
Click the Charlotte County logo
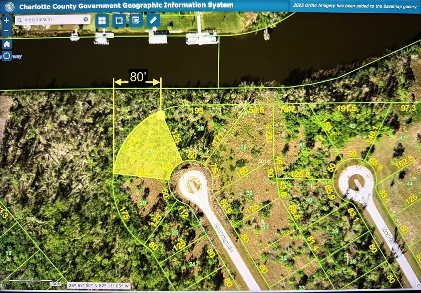click(x=9, y=6)
